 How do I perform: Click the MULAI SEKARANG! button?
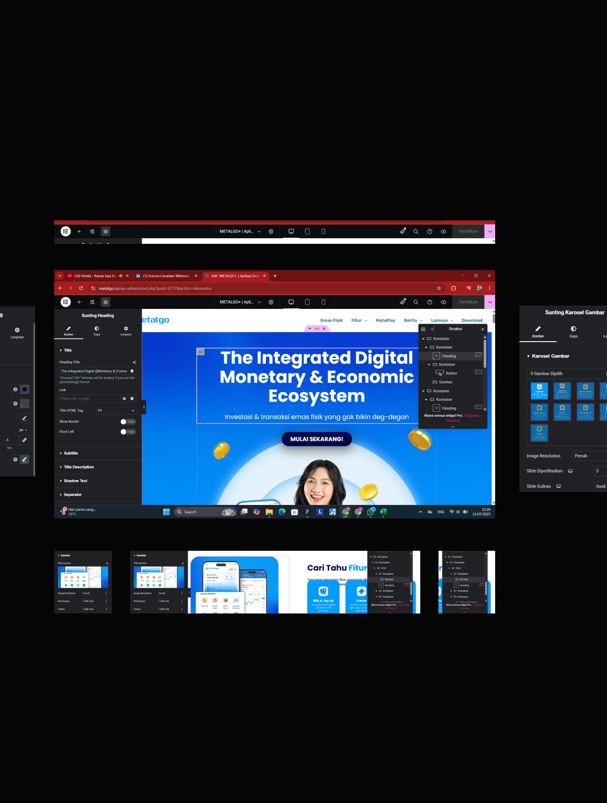(x=317, y=439)
